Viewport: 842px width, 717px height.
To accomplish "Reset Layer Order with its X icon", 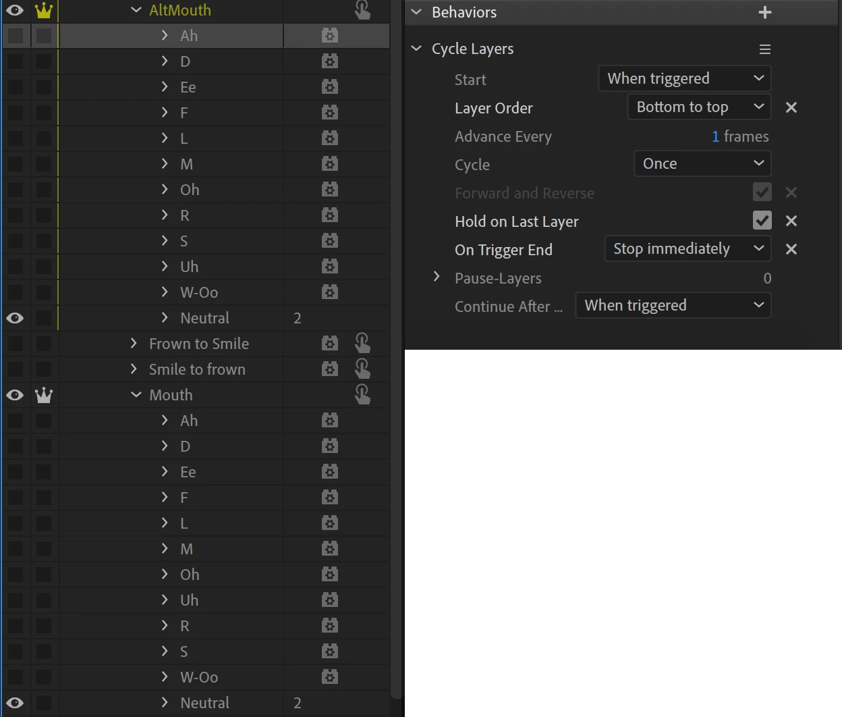I will pos(791,107).
